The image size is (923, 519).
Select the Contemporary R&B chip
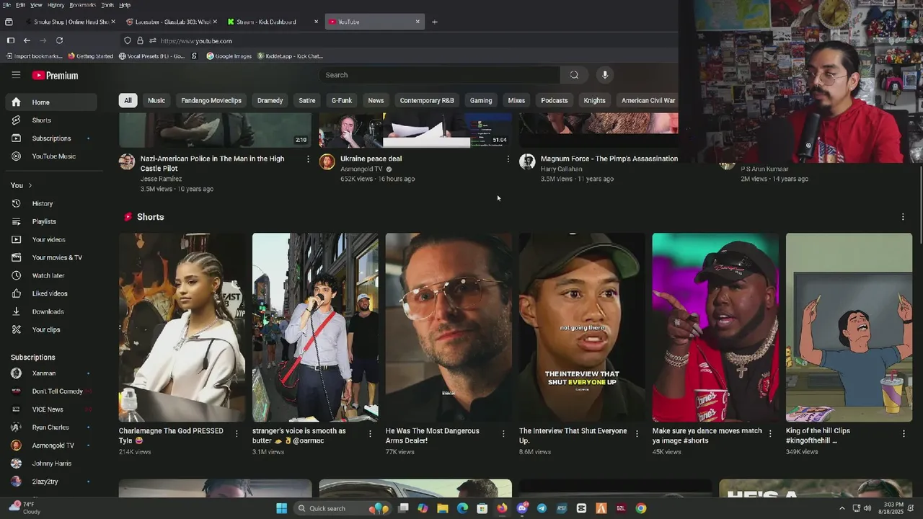tap(427, 100)
